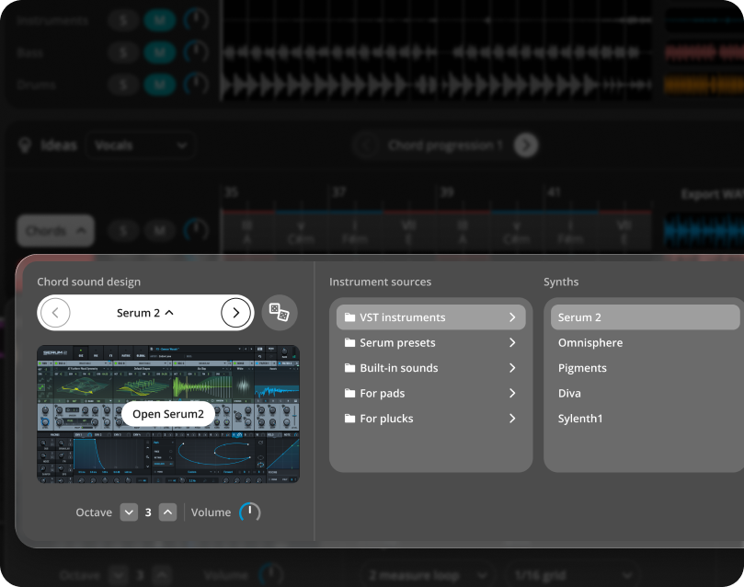Click the Bass track volume knob

(x=196, y=52)
